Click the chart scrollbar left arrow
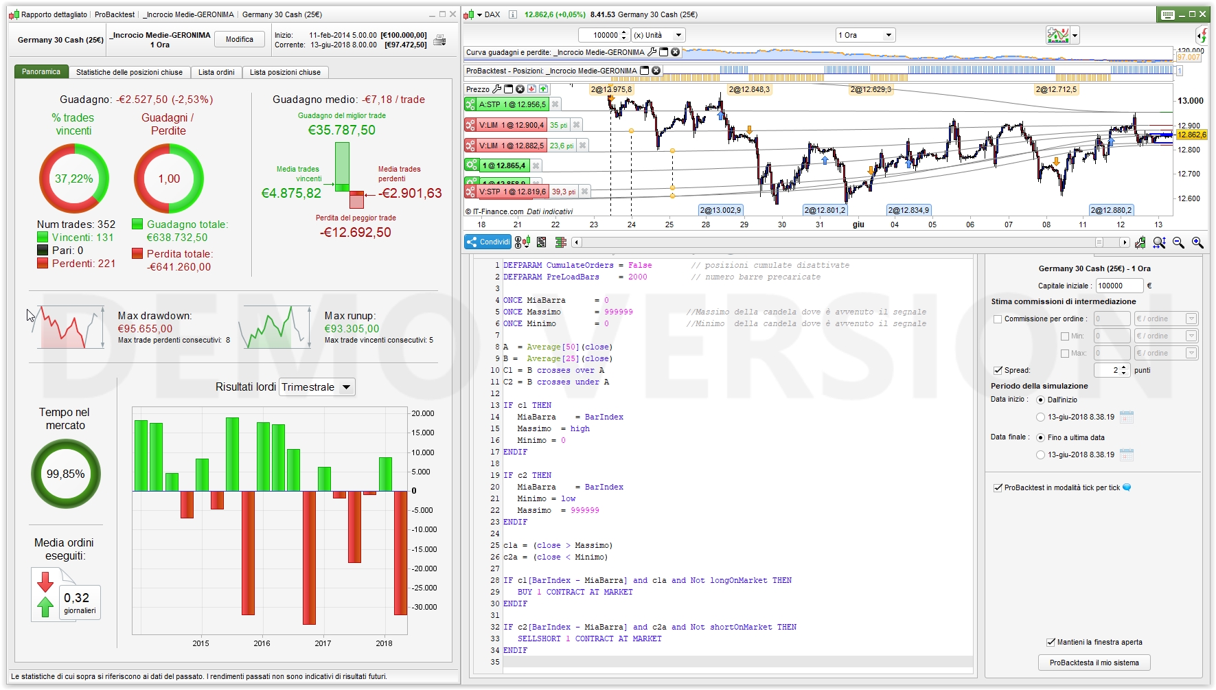 [577, 242]
